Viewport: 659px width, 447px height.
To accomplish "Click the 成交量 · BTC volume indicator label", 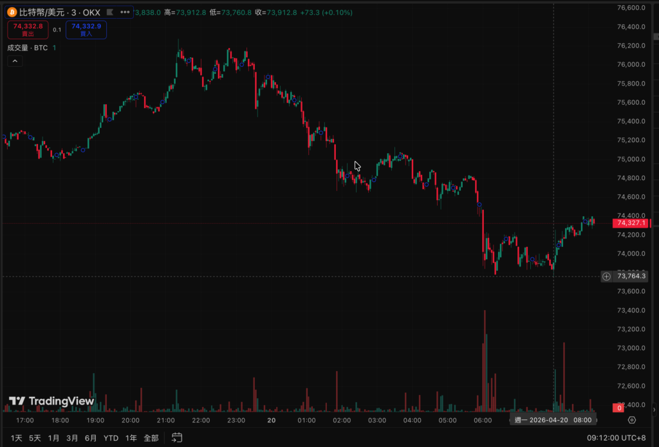I will (x=28, y=48).
